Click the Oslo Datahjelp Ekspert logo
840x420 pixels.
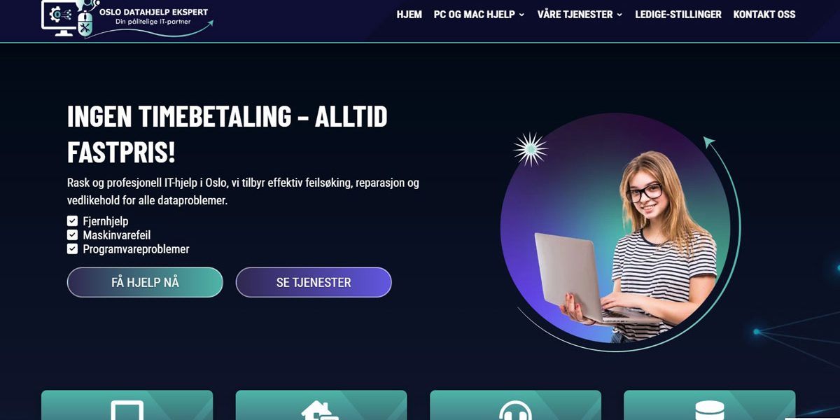127,17
